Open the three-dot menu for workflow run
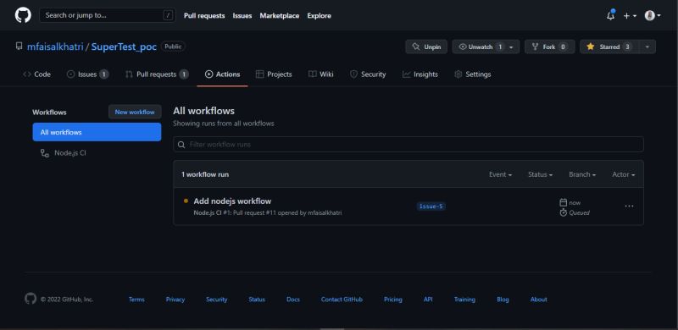The width and height of the screenshot is (678, 330). pyautogui.click(x=629, y=206)
